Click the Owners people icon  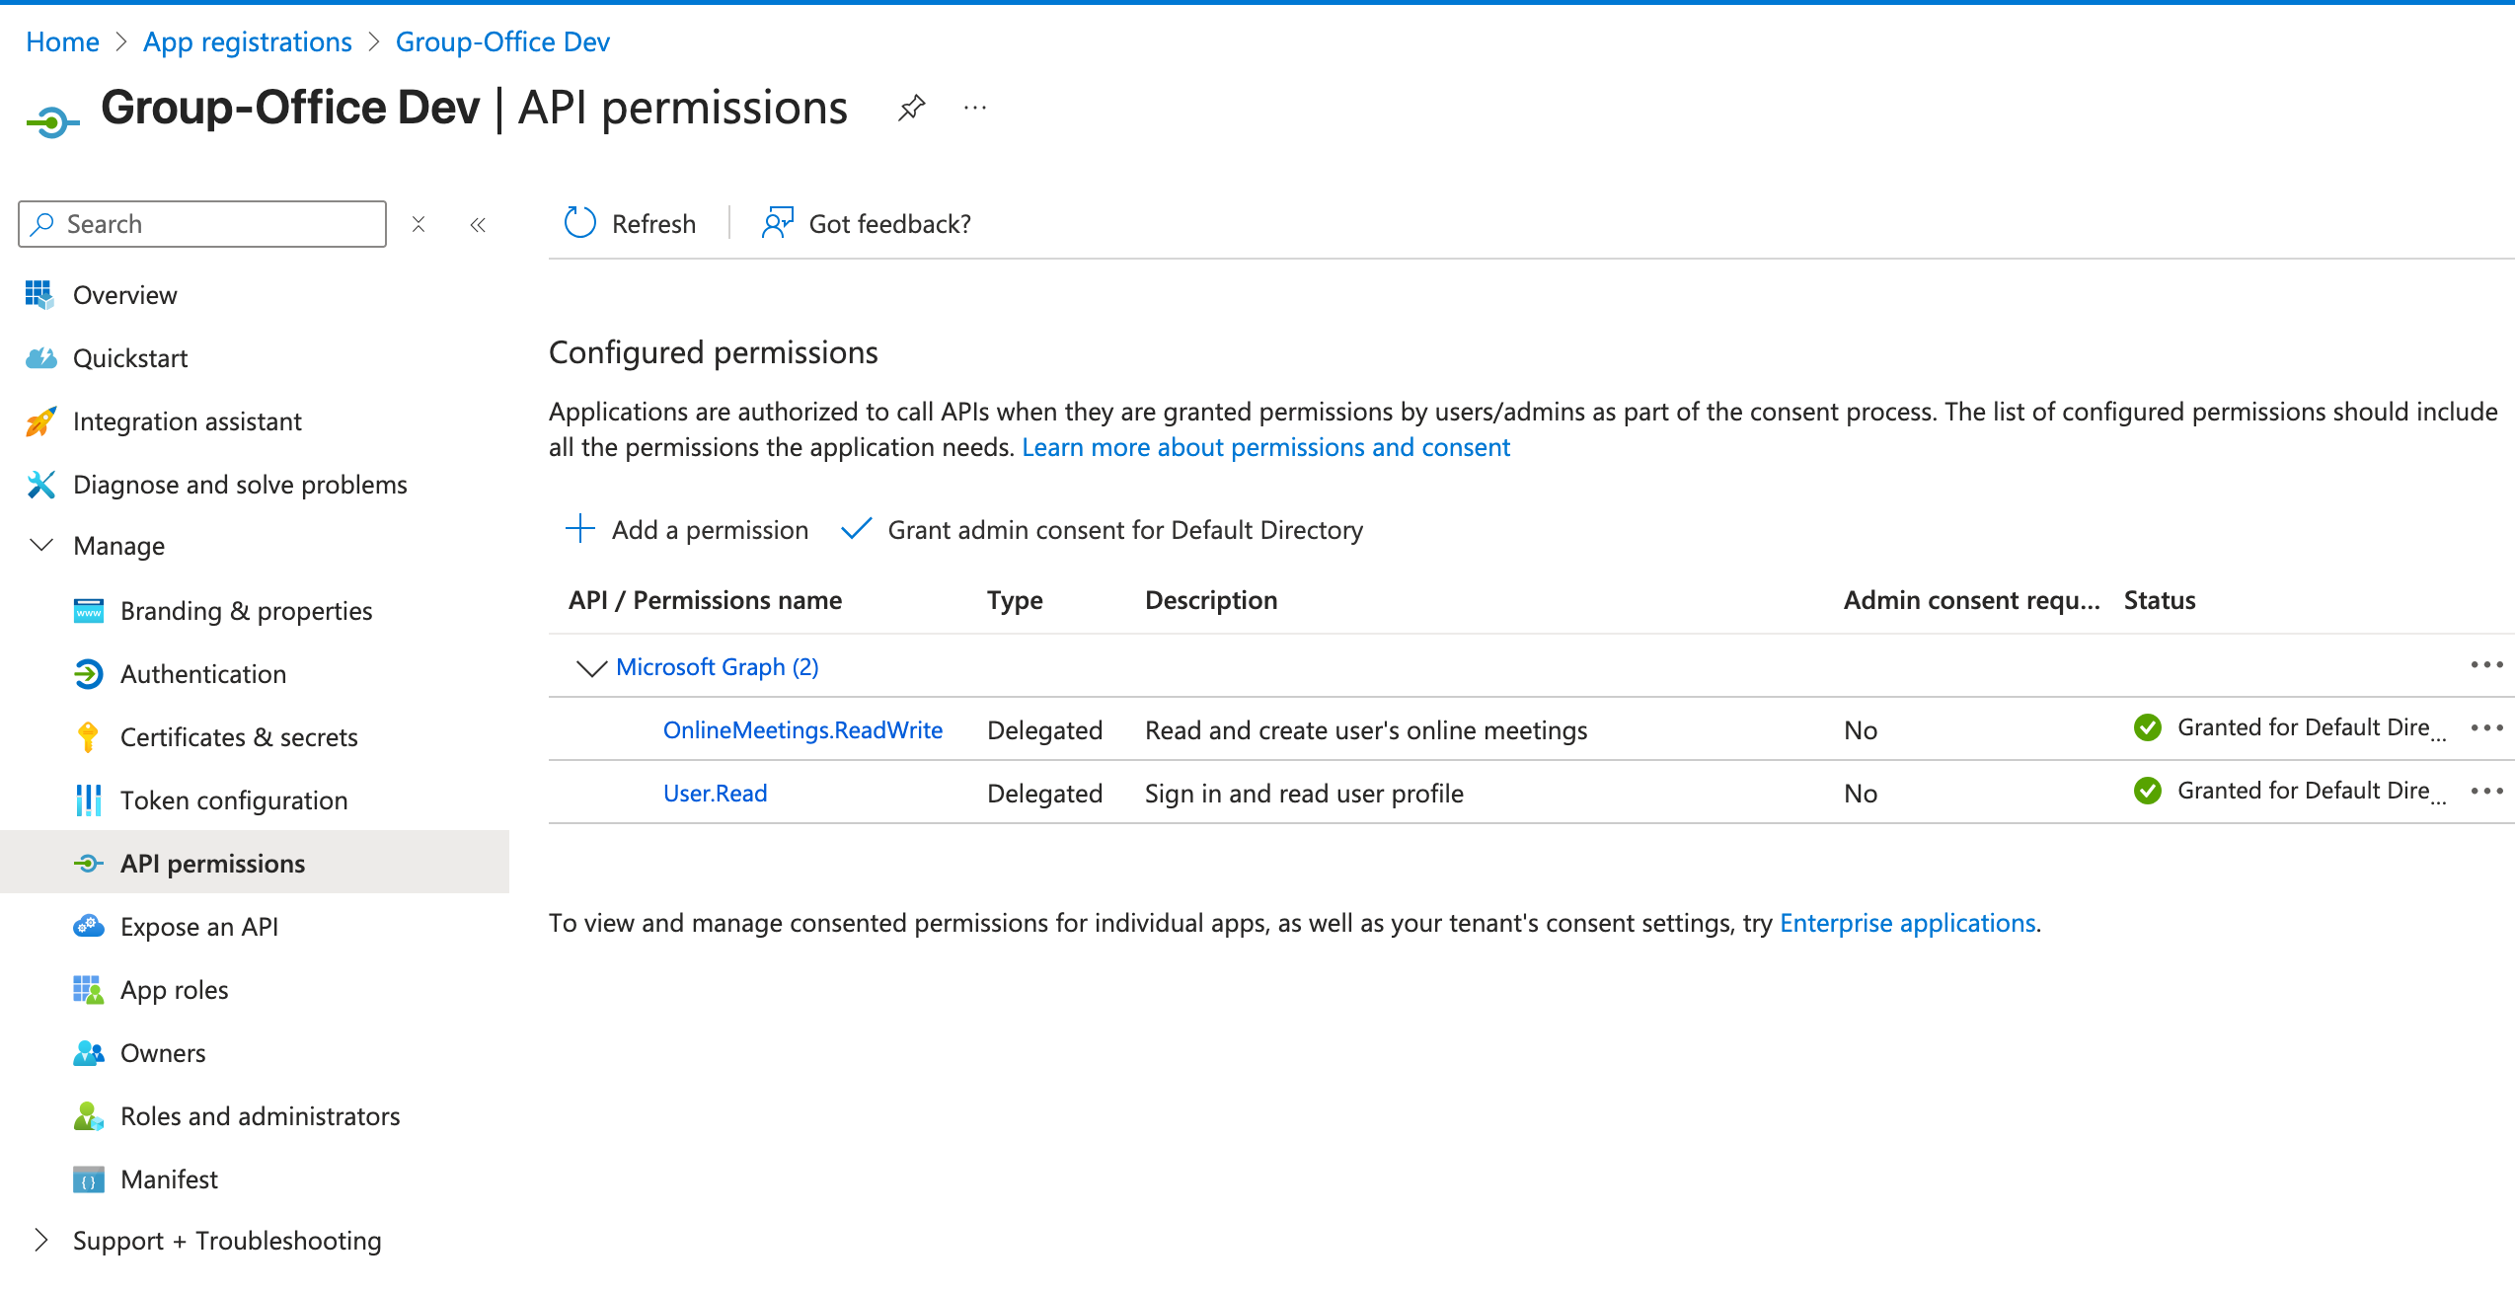(x=89, y=1053)
